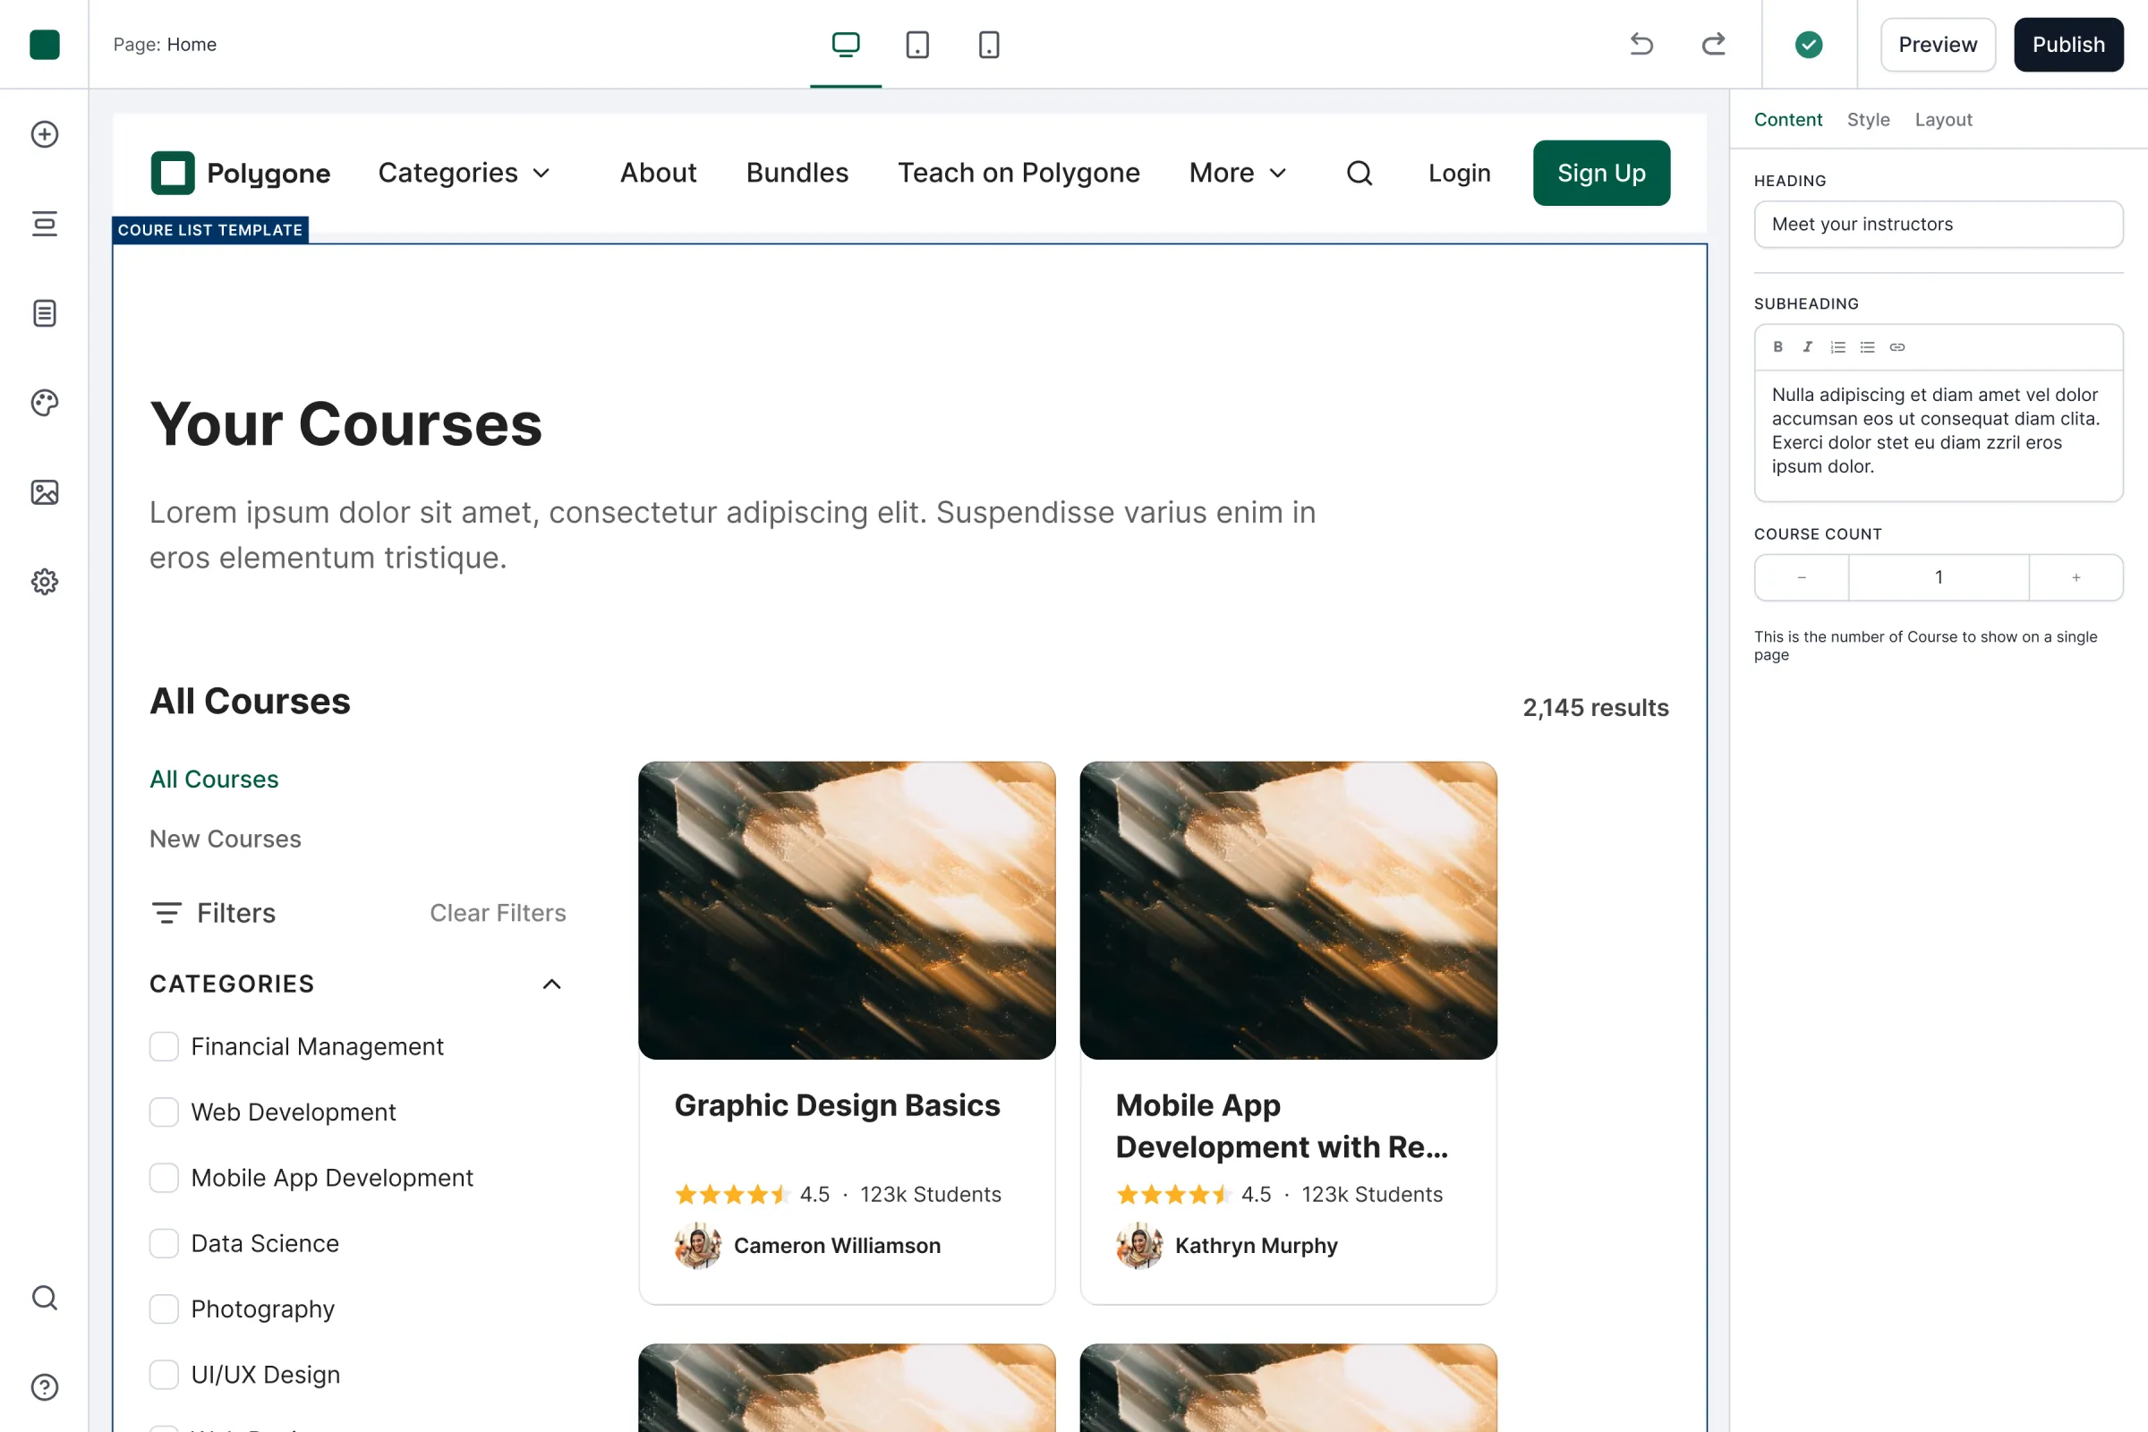Collapse the CATEGORIES filter section
The height and width of the screenshot is (1432, 2148).
(x=551, y=984)
